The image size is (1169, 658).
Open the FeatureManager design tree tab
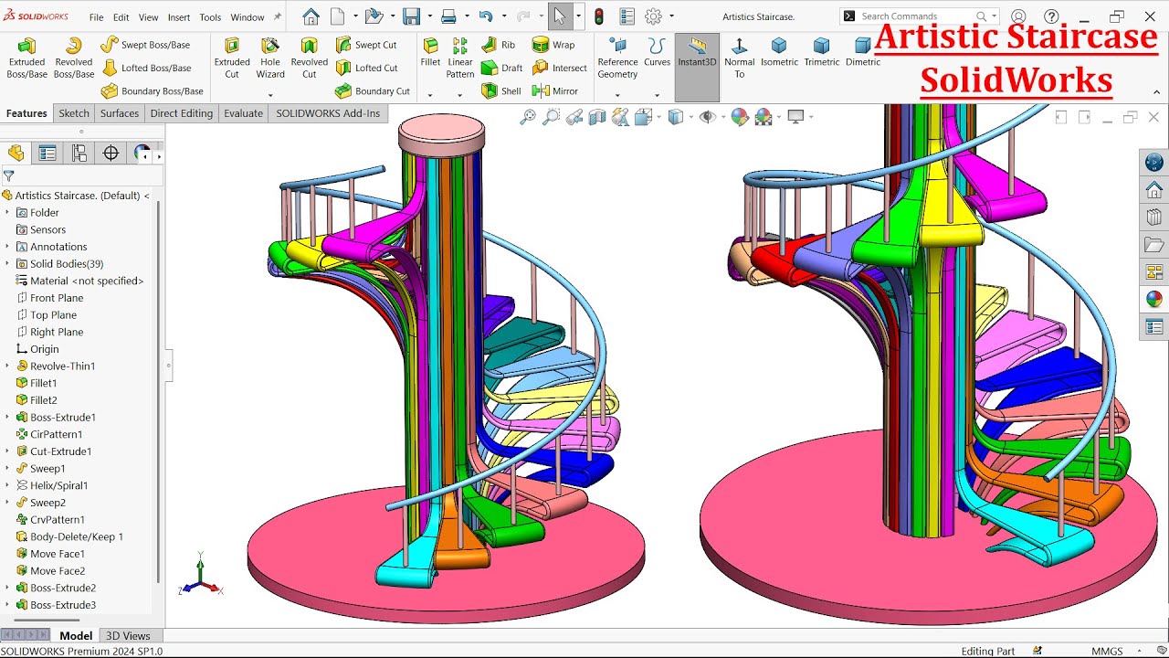point(16,154)
